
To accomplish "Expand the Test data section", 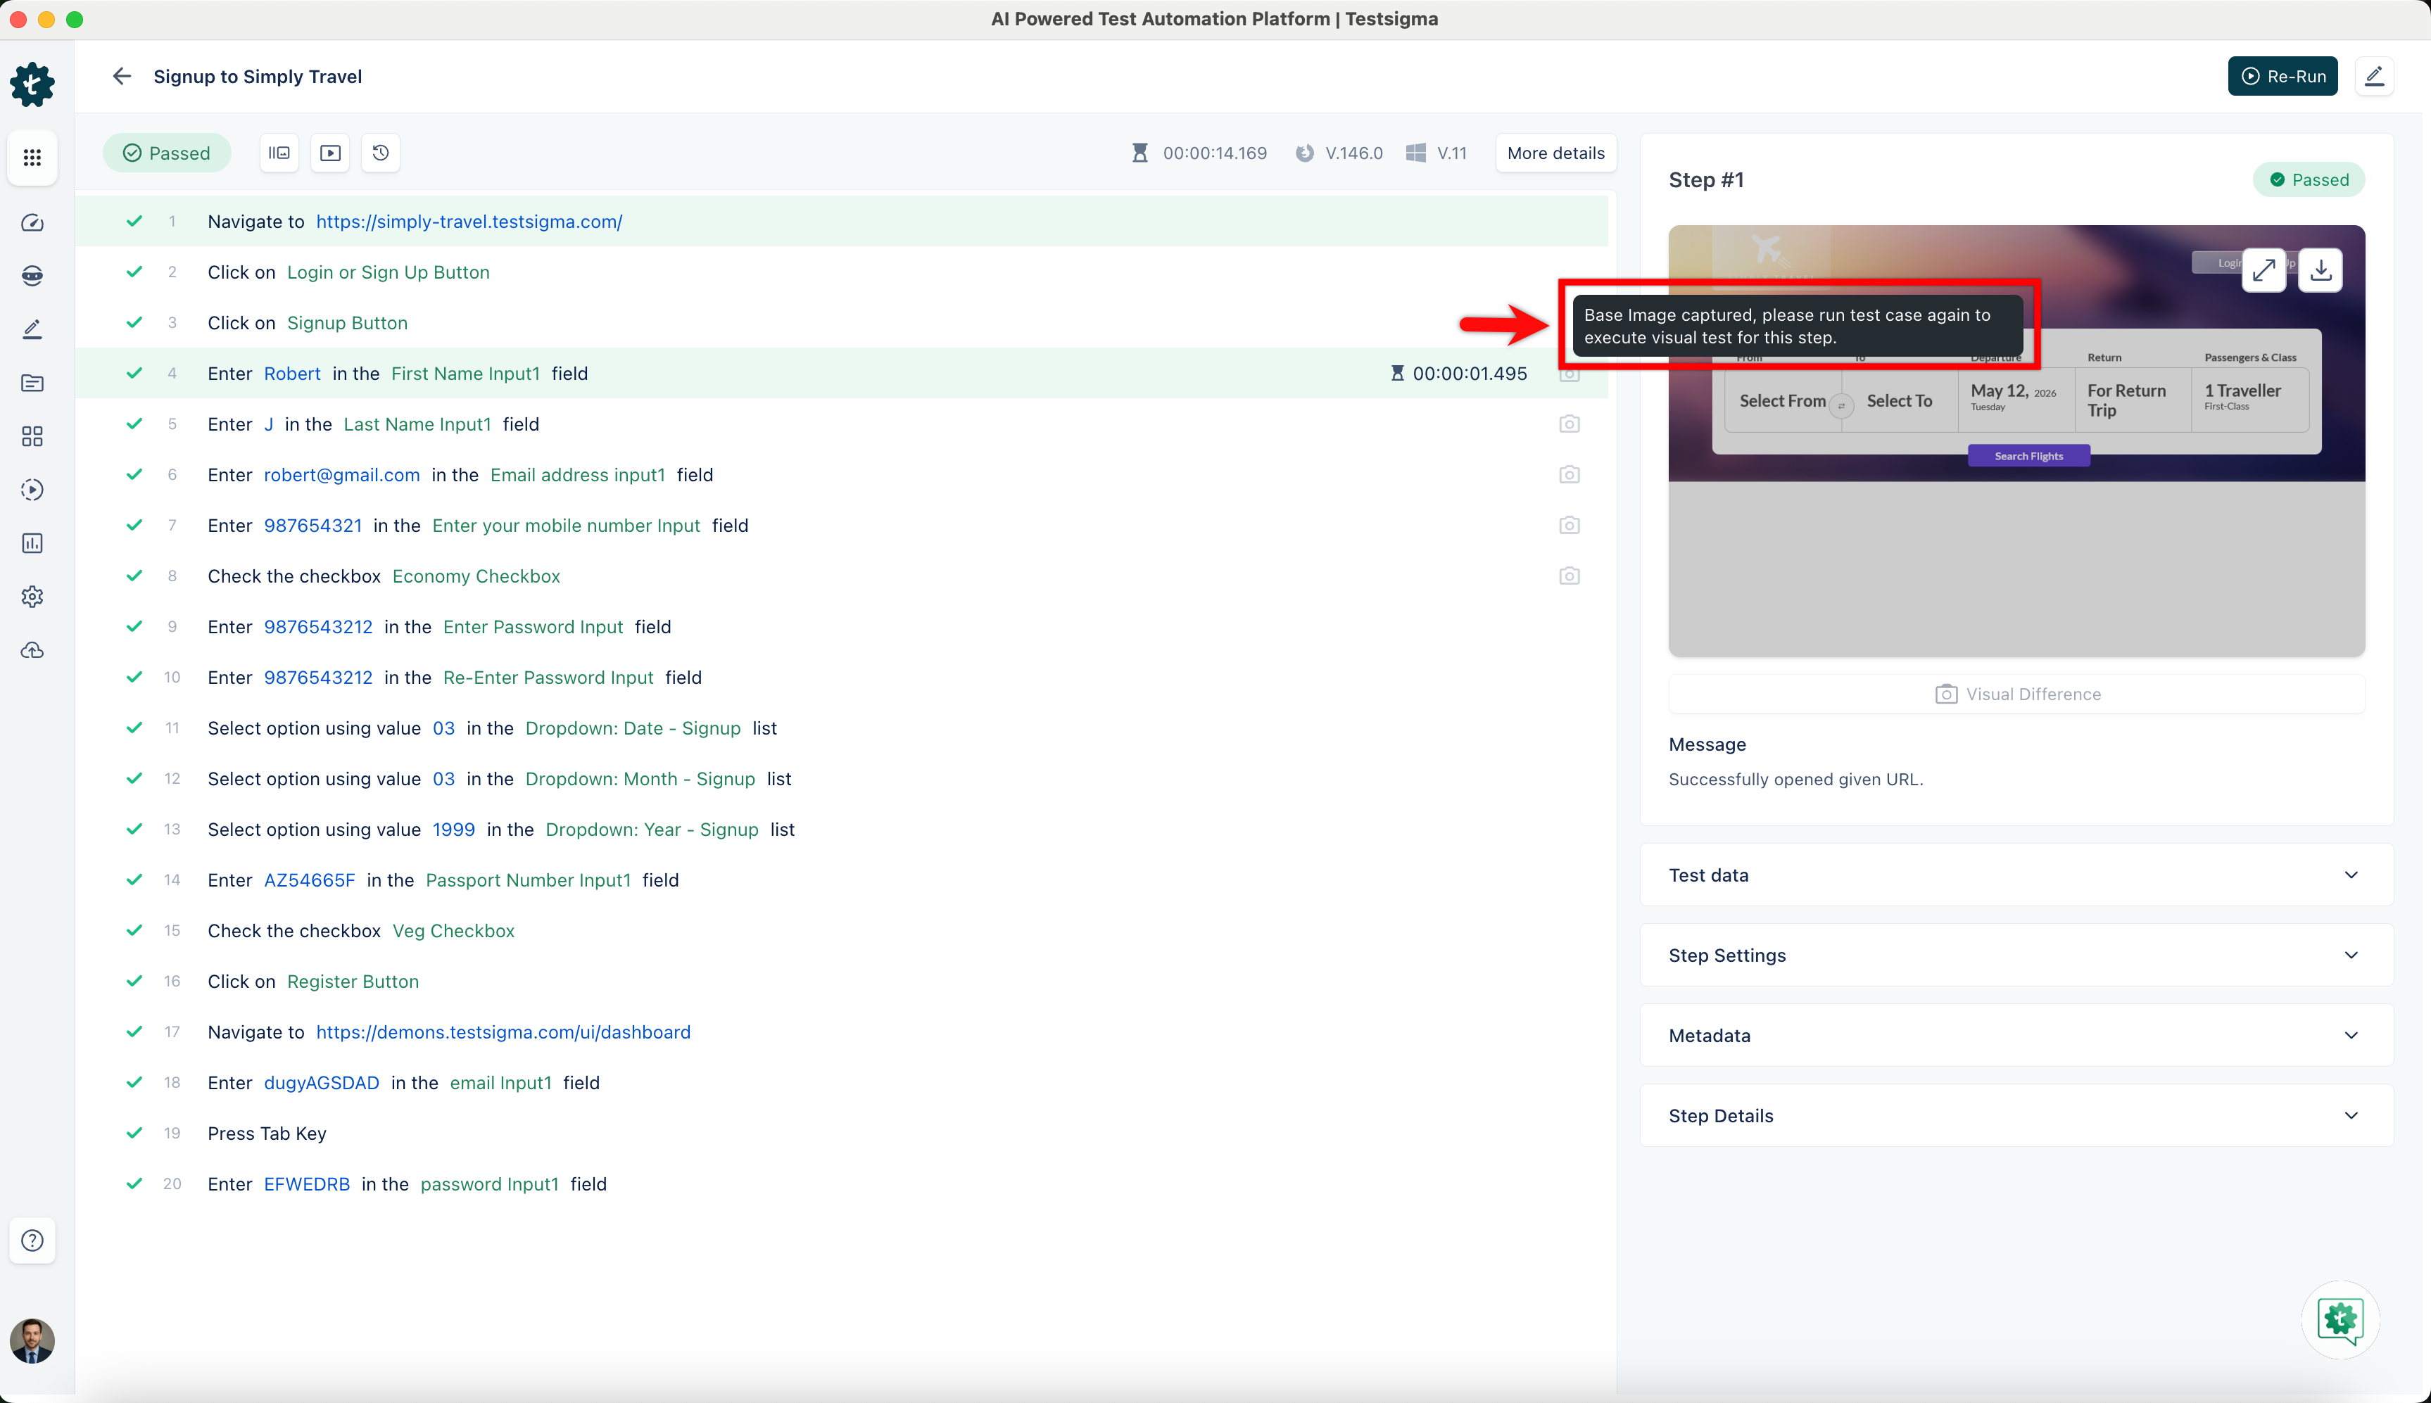I will (x=2016, y=875).
